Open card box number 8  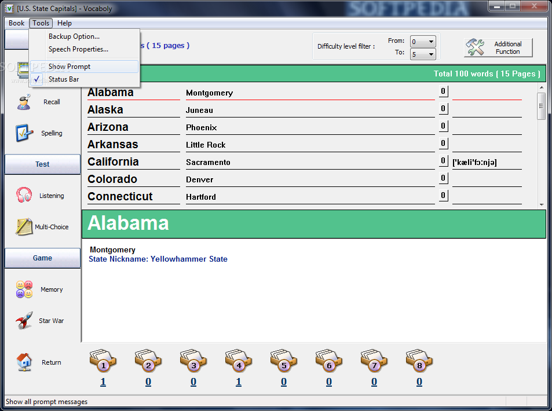click(x=419, y=361)
